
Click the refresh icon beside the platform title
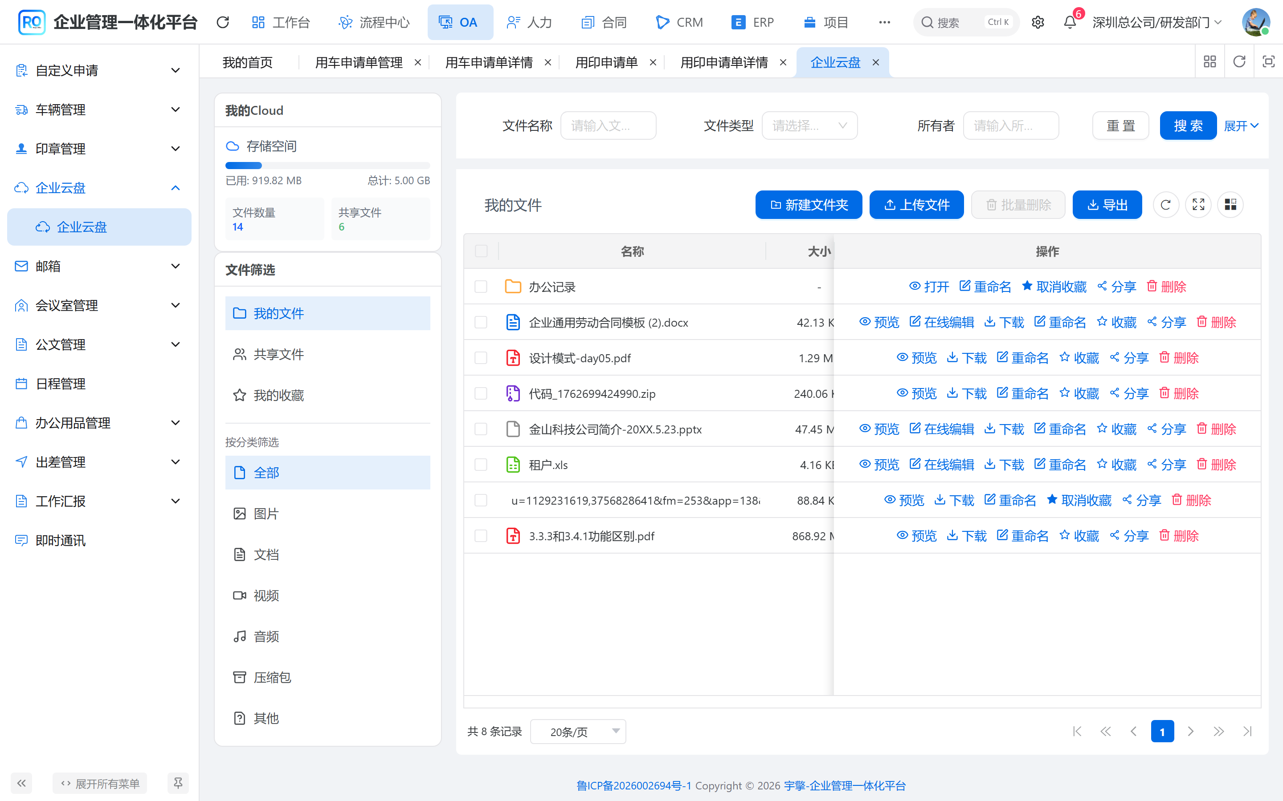point(223,22)
